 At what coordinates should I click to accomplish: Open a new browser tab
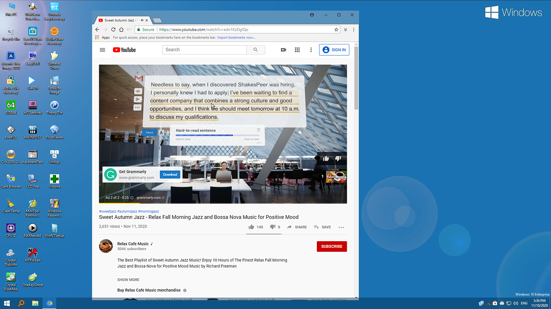point(157,21)
